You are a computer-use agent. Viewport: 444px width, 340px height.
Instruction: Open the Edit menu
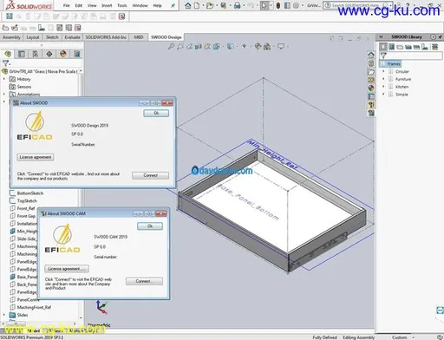[x=79, y=5]
